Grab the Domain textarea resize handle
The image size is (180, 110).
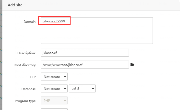[x=151, y=42]
